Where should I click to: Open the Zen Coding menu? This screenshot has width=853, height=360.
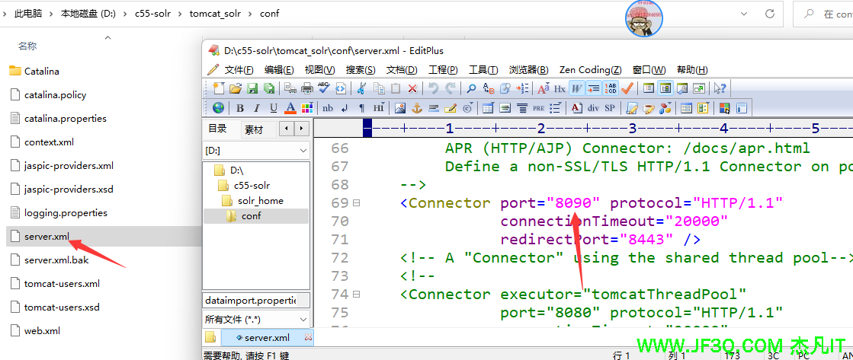(x=590, y=69)
